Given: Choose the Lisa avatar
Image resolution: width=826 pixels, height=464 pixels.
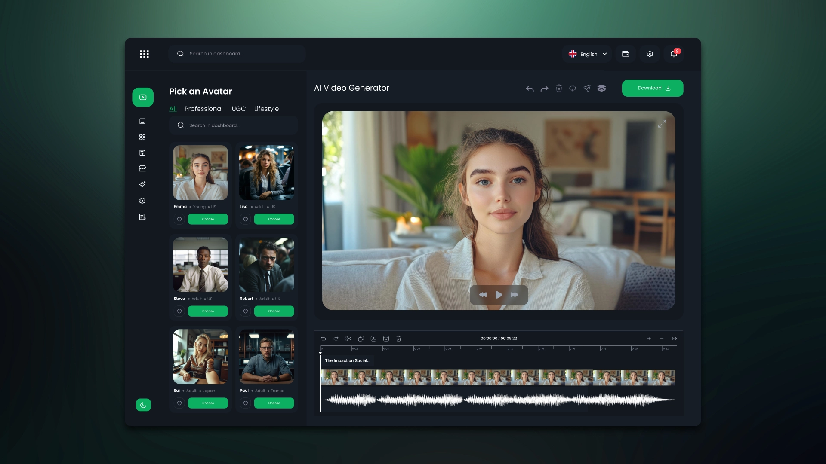Looking at the screenshot, I should click(x=274, y=219).
